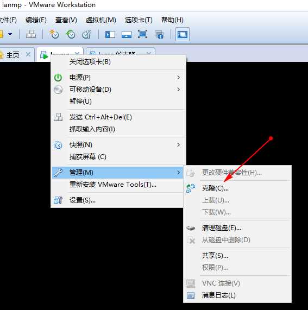The width and height of the screenshot is (308, 310).
Task: Click the green power icon beside 电源(P)
Action: (58, 78)
